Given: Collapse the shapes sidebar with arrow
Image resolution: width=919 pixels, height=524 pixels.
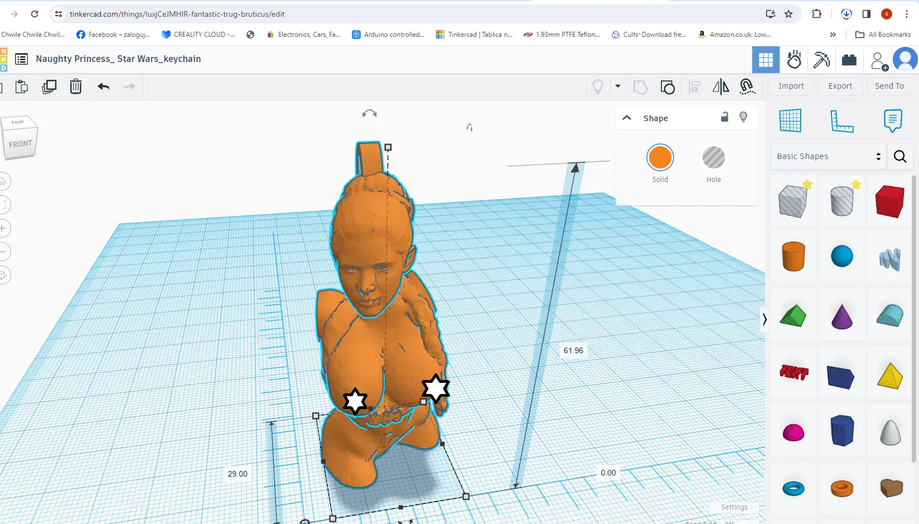Looking at the screenshot, I should (x=765, y=319).
